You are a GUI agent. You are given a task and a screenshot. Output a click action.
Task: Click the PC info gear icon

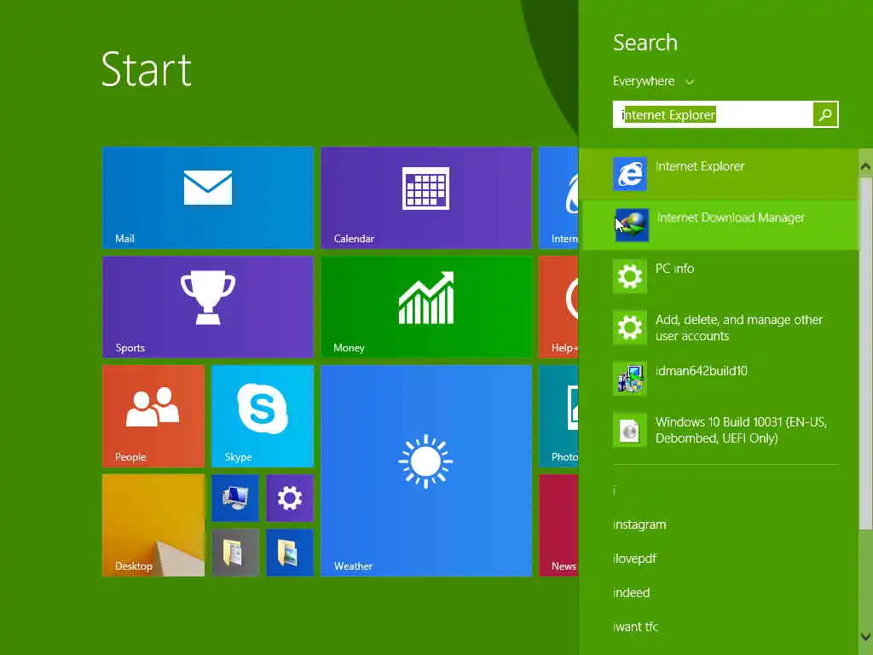point(630,276)
